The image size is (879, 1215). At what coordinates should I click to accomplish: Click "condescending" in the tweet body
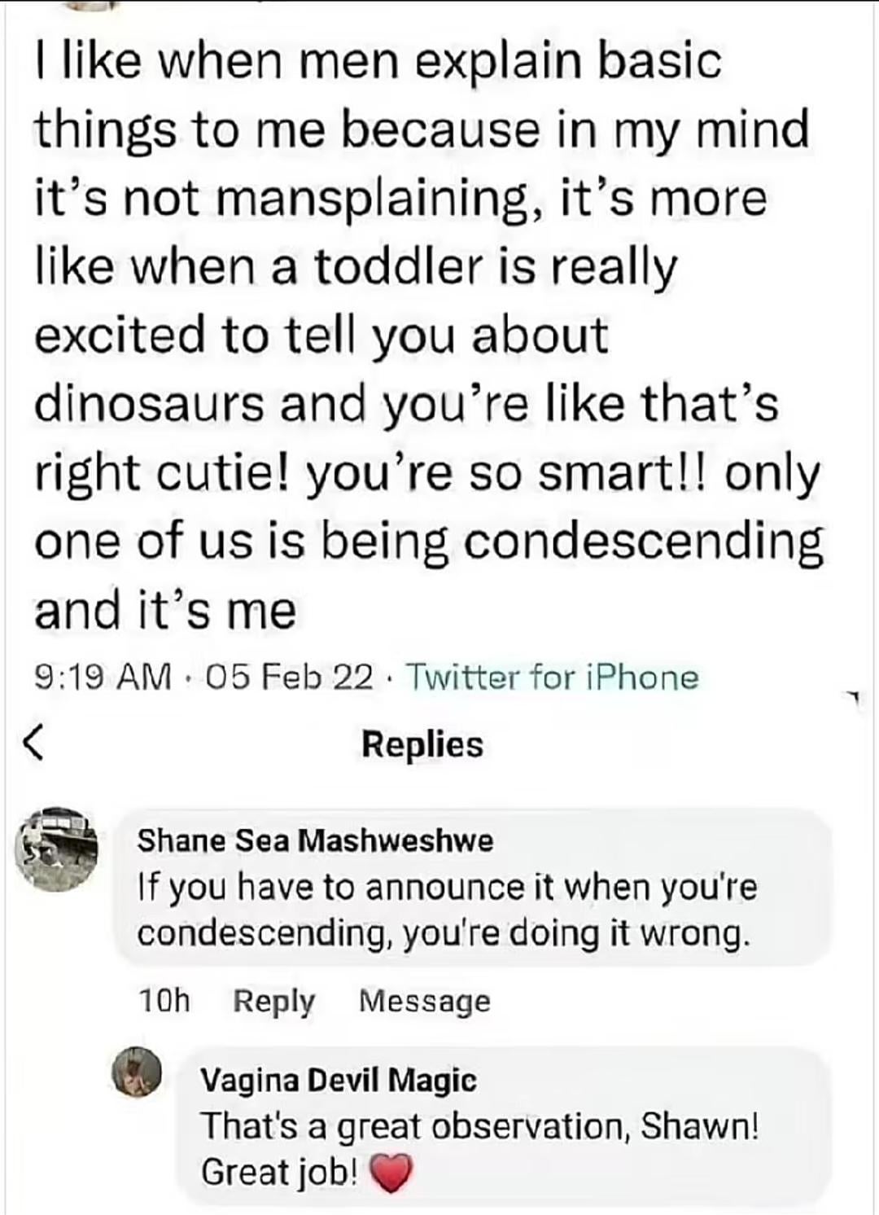tap(643, 541)
